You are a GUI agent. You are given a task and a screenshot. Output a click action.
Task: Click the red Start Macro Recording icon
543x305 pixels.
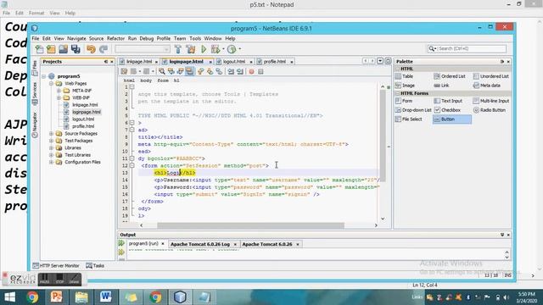tap(251, 71)
